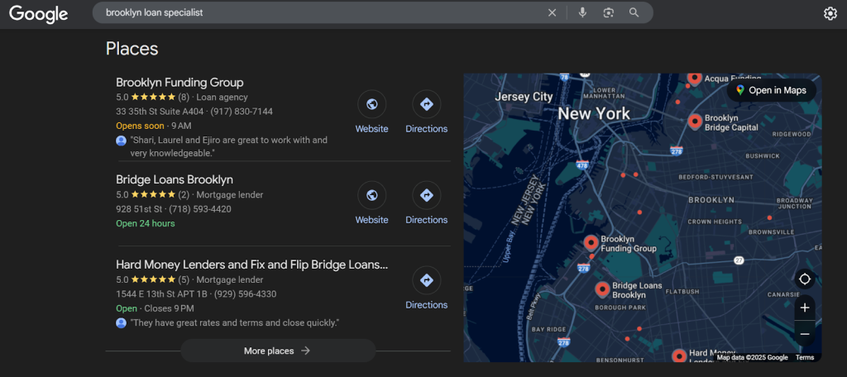This screenshot has height=377, width=847.
Task: Click the New York label on map
Action: pyautogui.click(x=594, y=113)
